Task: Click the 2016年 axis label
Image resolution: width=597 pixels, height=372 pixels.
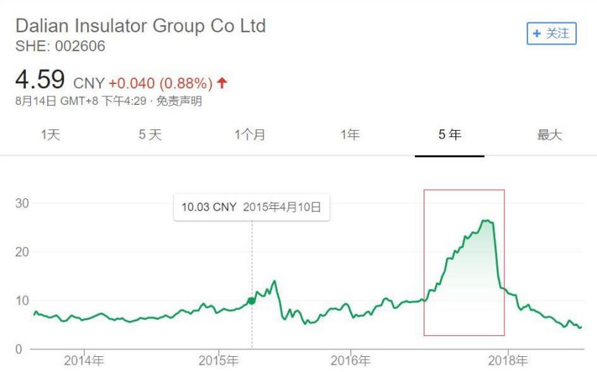Action: (350, 361)
